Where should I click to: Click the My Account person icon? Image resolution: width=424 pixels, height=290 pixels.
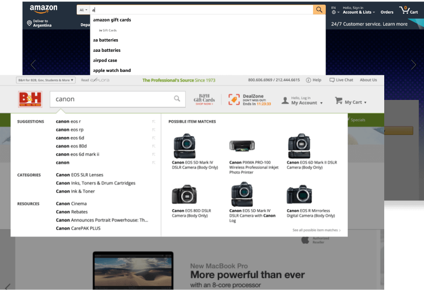pyautogui.click(x=285, y=100)
